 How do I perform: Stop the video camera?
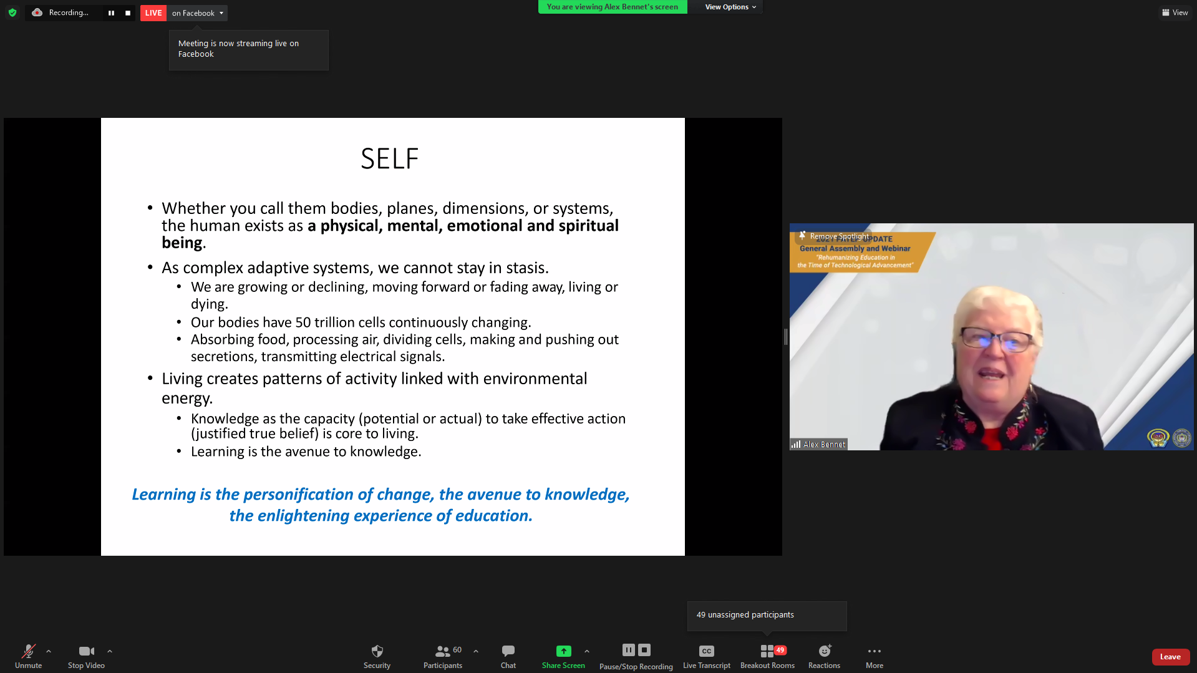[x=86, y=651]
